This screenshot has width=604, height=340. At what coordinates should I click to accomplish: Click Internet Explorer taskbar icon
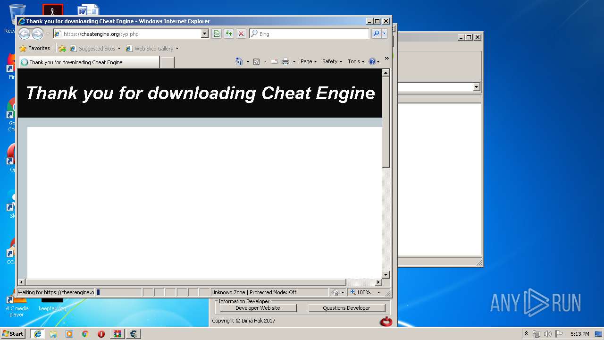37,334
